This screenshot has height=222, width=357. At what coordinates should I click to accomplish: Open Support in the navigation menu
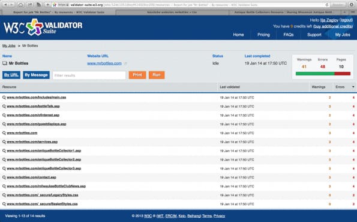point(314,35)
